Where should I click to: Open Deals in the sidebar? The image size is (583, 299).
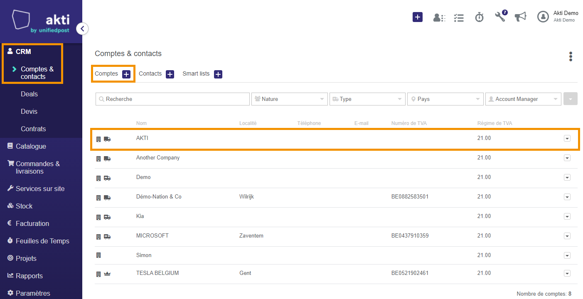29,94
